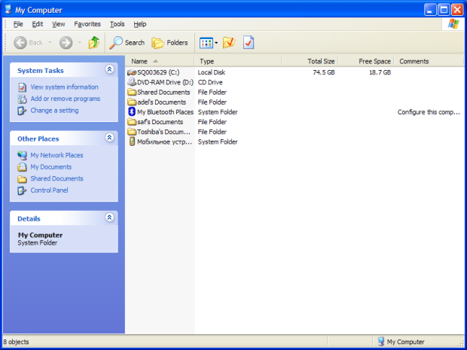Select the Мобильное устр... device icon
The image size is (467, 350).
pos(132,142)
